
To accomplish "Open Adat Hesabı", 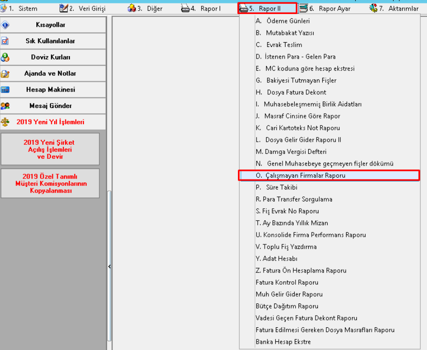I will pos(330,259).
